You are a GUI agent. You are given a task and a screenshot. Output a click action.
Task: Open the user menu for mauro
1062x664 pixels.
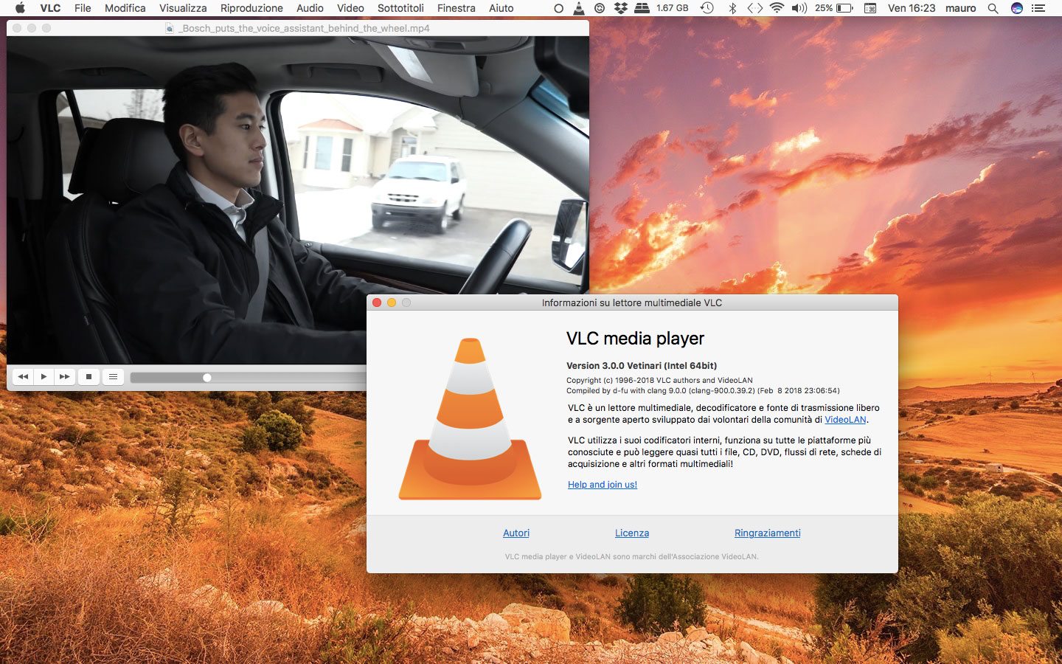click(x=961, y=8)
